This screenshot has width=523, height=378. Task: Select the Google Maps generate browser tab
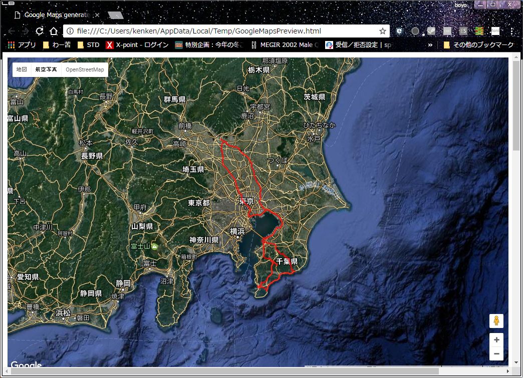point(57,15)
